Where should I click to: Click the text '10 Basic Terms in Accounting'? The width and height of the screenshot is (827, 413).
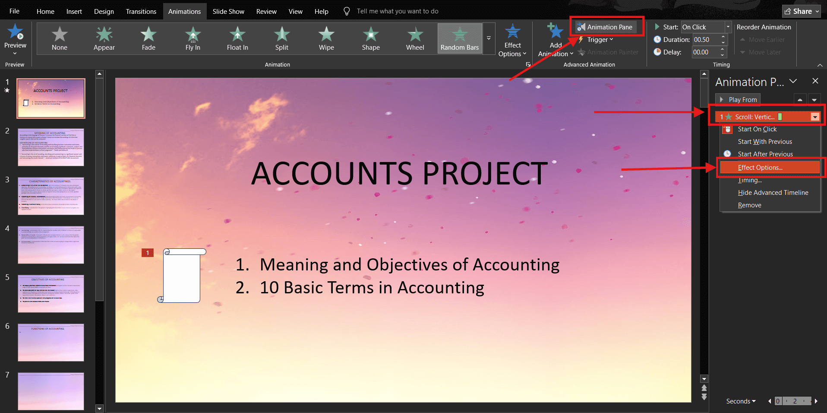(372, 288)
